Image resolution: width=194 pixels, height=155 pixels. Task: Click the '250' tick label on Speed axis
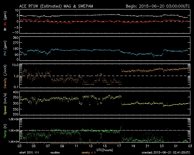pyautogui.click(x=16, y=109)
